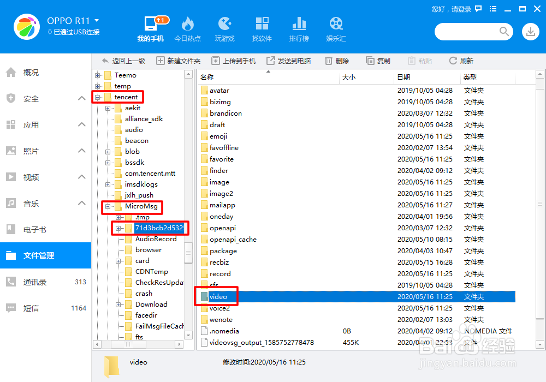Open the 找软件 tab
The width and height of the screenshot is (546, 382).
262,29
